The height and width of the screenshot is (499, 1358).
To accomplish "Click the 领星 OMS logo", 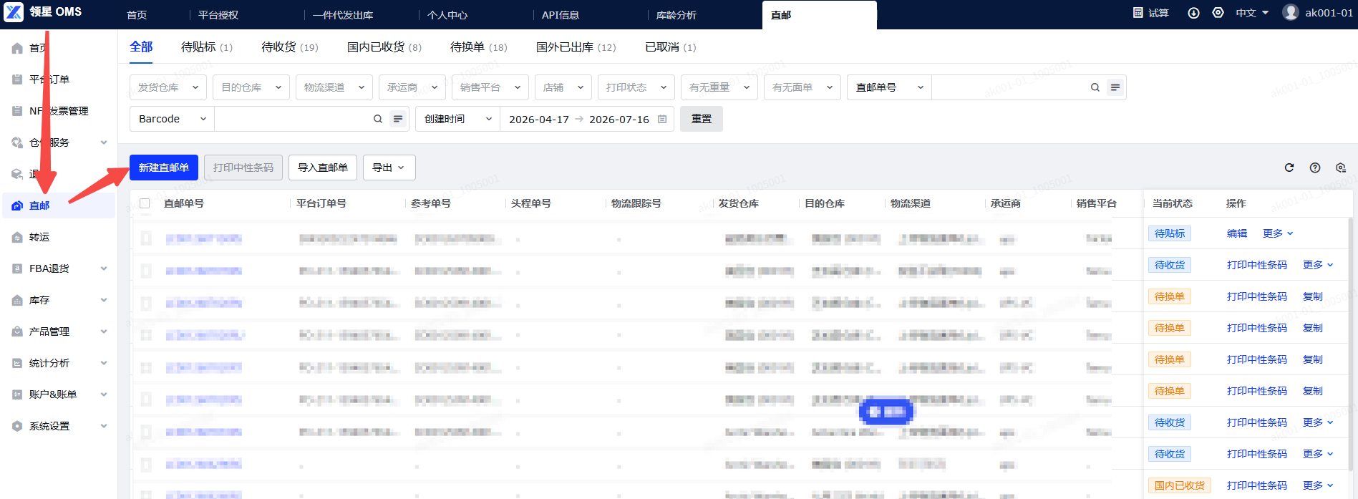I will pos(43,12).
